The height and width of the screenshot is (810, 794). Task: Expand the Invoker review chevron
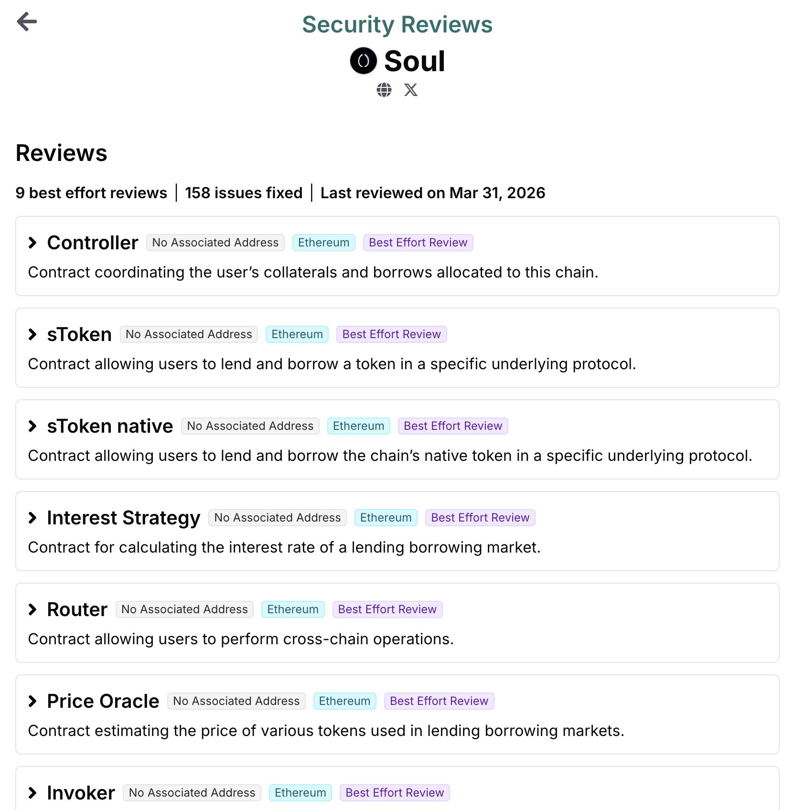point(32,793)
